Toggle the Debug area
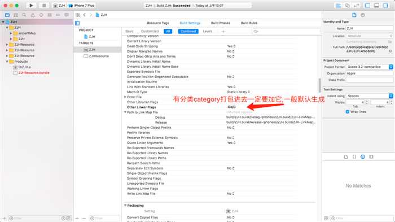395x222 pixels. (x=376, y=6)
